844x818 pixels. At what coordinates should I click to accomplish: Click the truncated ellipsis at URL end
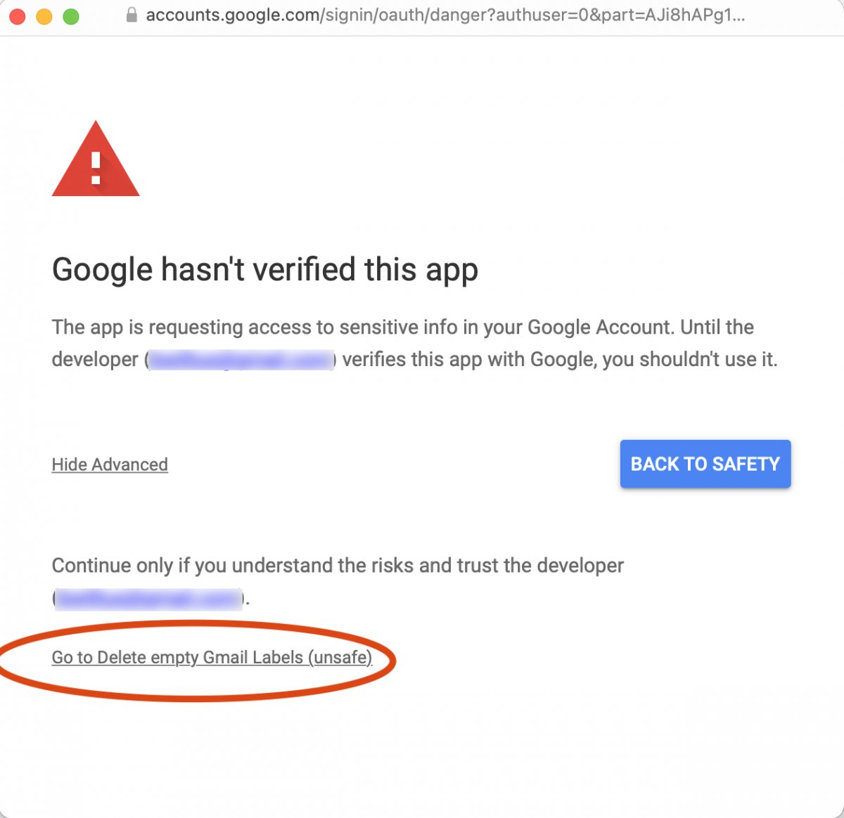click(737, 15)
